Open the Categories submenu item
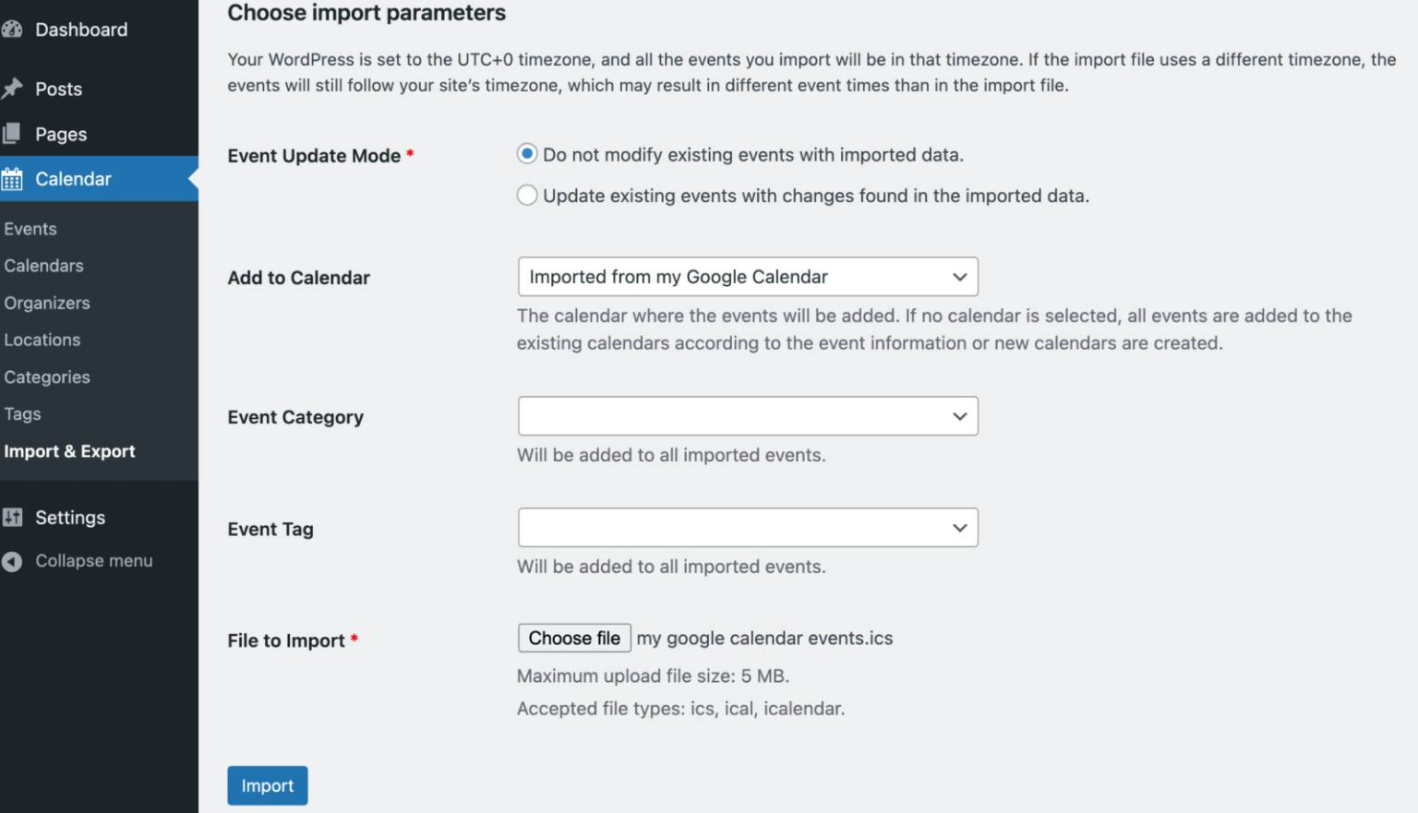The image size is (1418, 813). (47, 377)
